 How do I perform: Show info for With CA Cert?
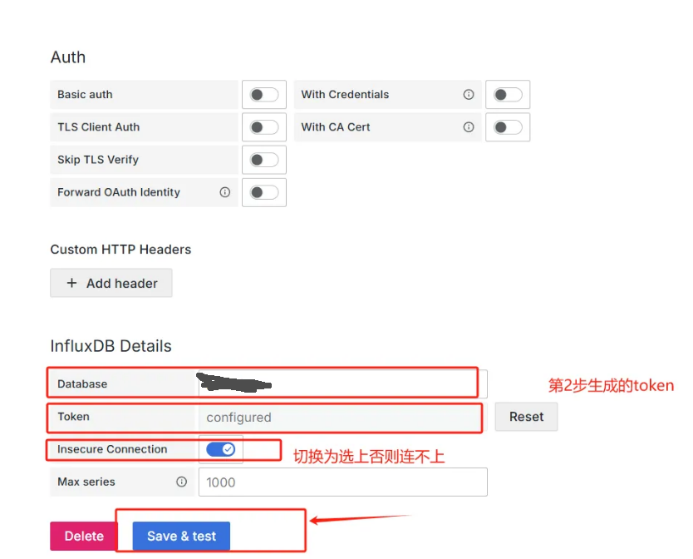(x=469, y=127)
